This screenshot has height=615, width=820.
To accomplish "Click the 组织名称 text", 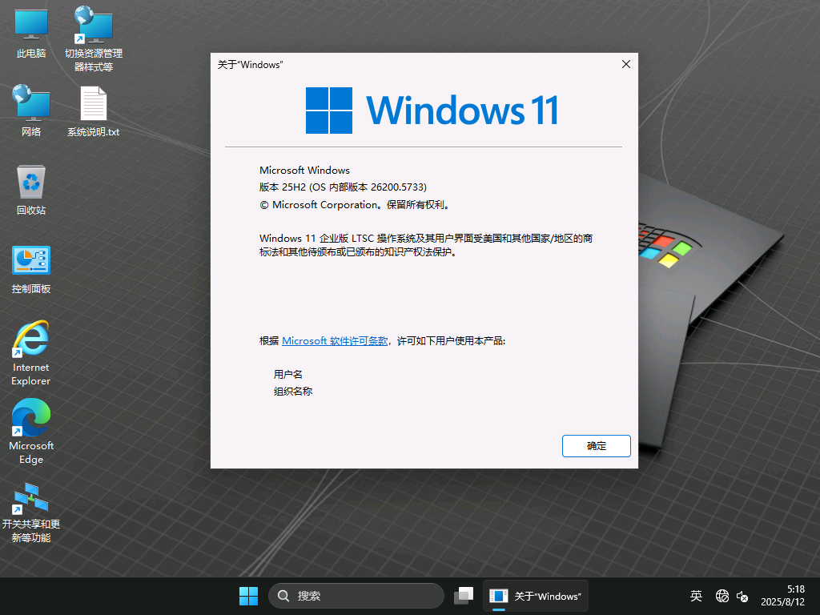I will coord(293,391).
